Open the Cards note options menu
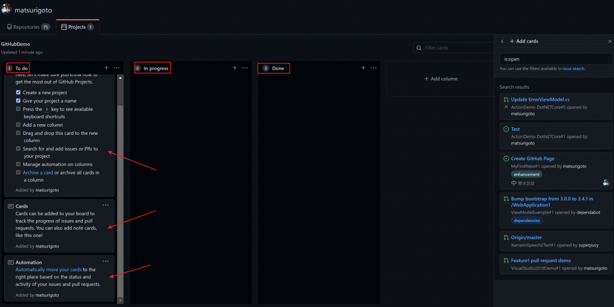 point(106,205)
